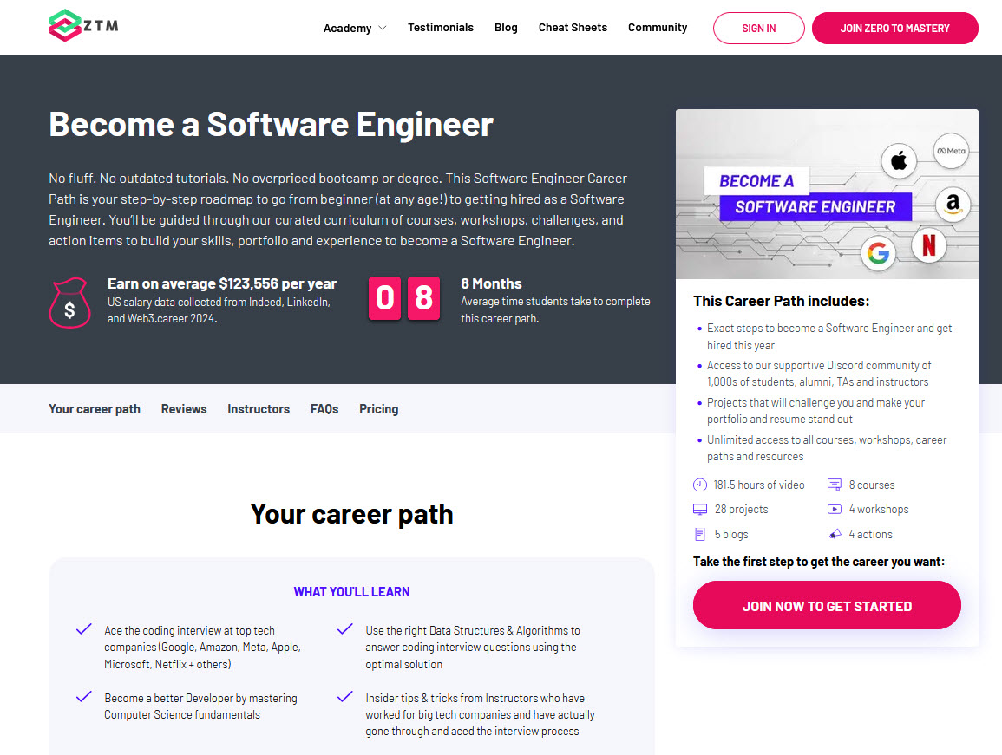
Task: Open Cheat Sheets from the navbar
Action: [573, 28]
